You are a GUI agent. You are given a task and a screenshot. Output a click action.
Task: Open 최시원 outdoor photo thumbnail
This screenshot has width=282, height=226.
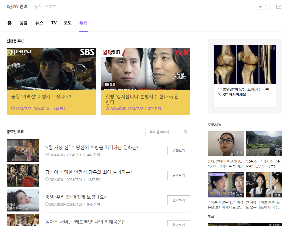click(x=264, y=144)
